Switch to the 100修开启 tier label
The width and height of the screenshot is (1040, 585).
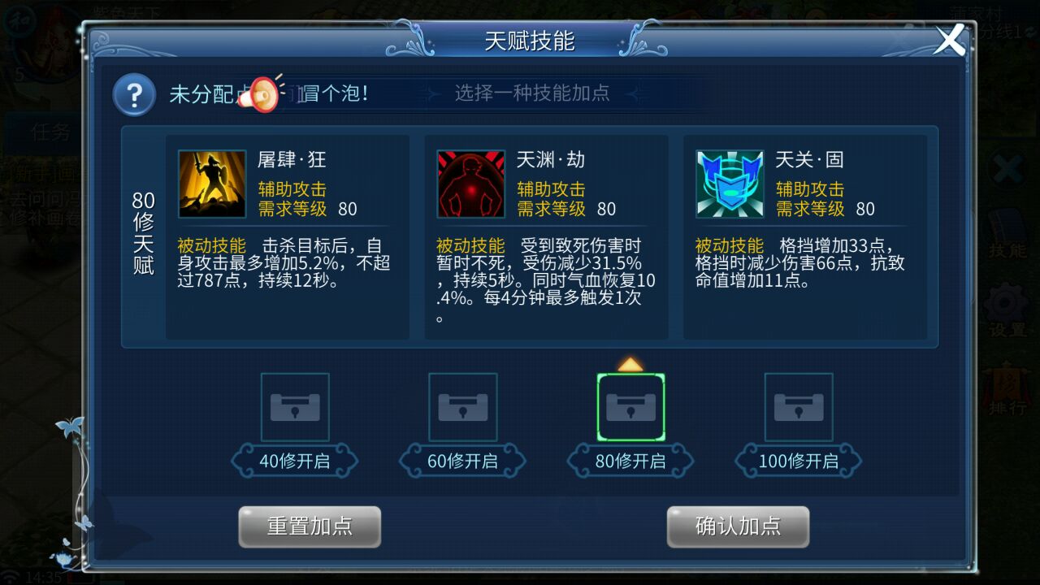(x=799, y=461)
